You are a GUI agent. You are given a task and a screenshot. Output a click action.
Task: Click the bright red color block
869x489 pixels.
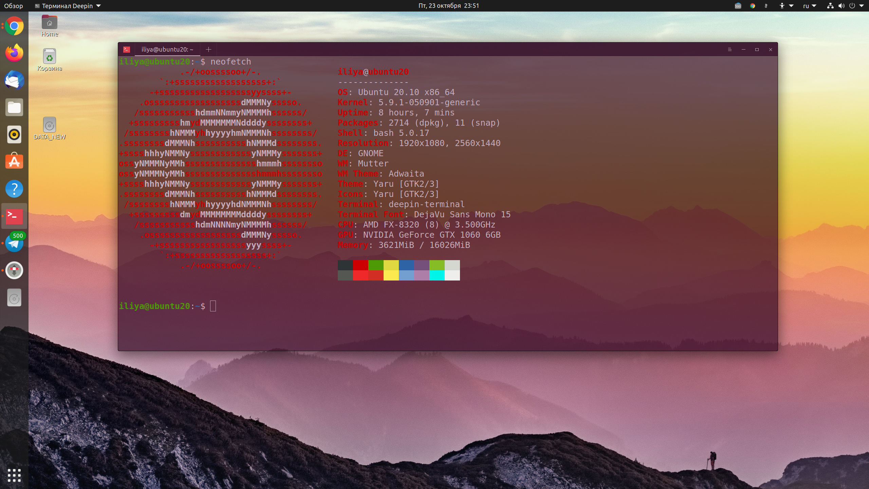[360, 275]
